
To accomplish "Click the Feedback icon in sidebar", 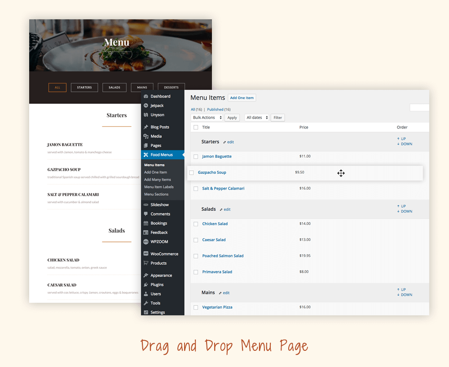I will [x=146, y=232].
